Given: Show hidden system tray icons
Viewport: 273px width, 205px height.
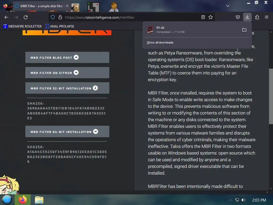Looking at the screenshot, I should click(x=230, y=200).
